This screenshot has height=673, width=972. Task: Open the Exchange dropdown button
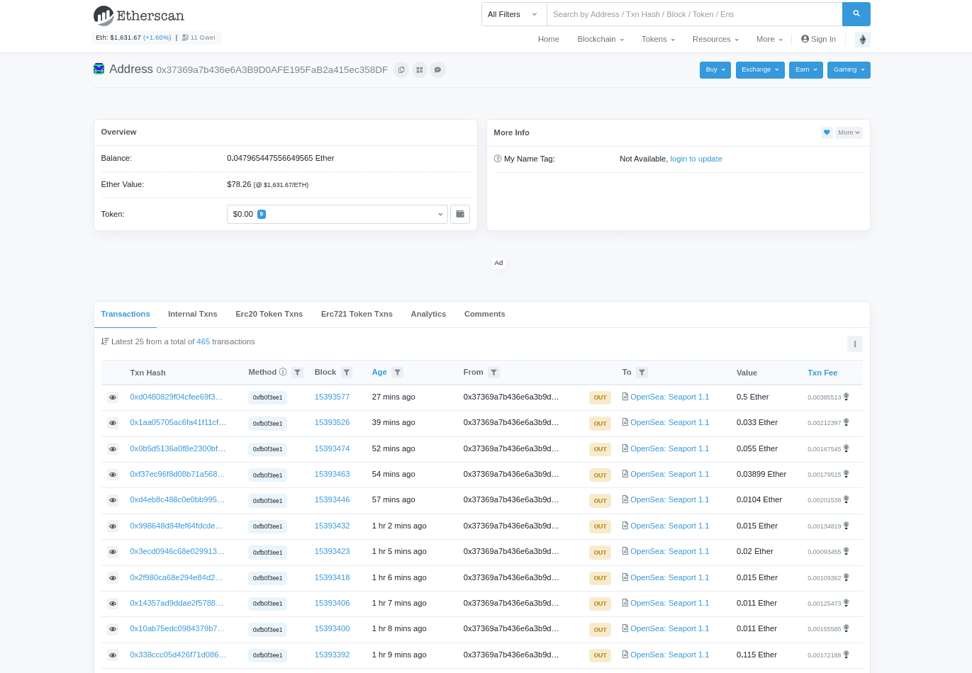760,69
